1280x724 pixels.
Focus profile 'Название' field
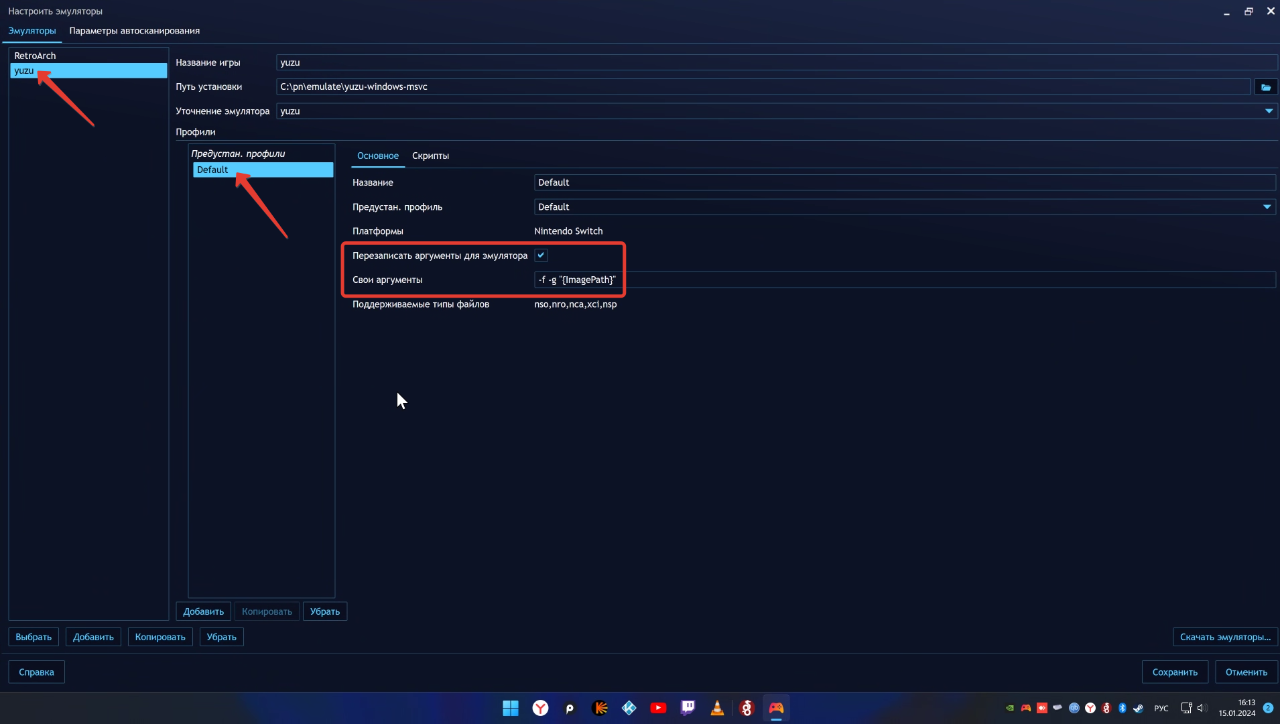click(x=905, y=182)
